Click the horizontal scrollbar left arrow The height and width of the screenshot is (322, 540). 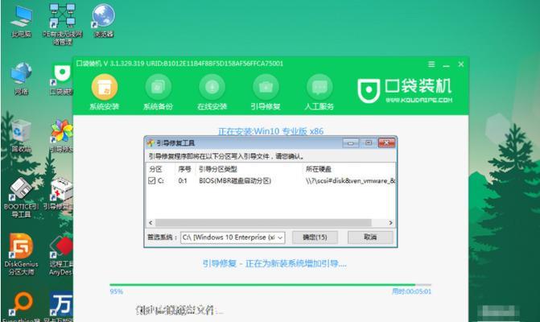(150, 223)
